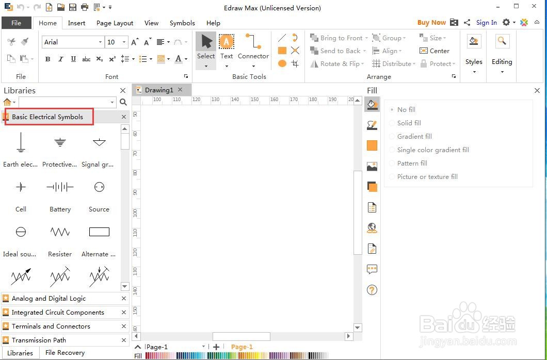The image size is (547, 360).
Task: Activate the Select pointer tool
Action: [206, 51]
